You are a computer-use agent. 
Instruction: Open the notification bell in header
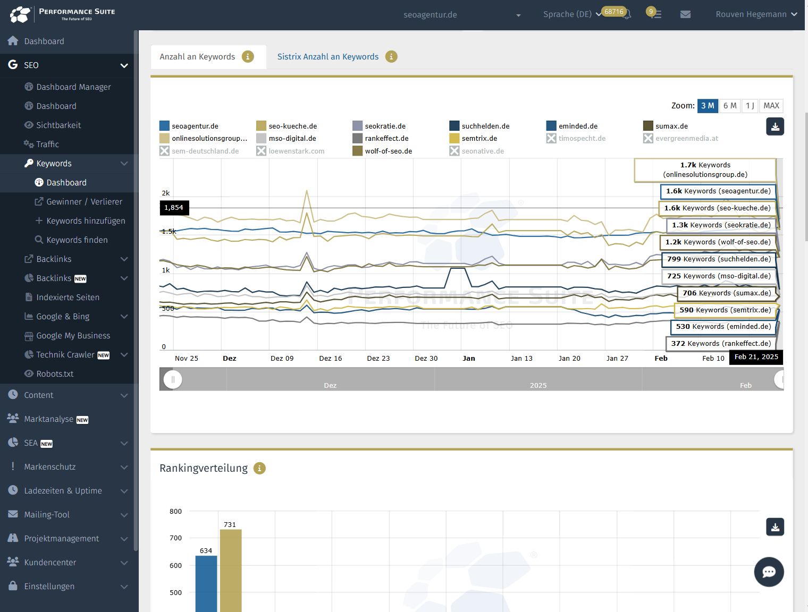tap(627, 15)
